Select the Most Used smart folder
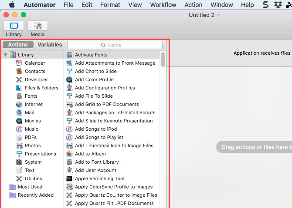Screen dimensions: 292x208 [30, 187]
